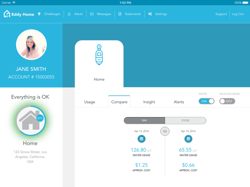
Task: Click the Alerts bell icon in header
Action: [x=69, y=14]
